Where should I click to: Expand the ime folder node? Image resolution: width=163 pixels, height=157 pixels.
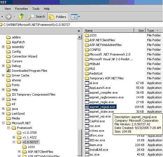pyautogui.click(x=3, y=99)
